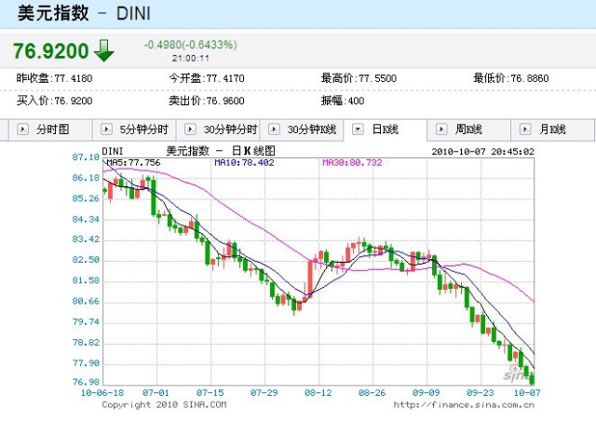596x422 pixels.
Task: Click the arrow icon beside 30分钟K线
Action: (274, 129)
